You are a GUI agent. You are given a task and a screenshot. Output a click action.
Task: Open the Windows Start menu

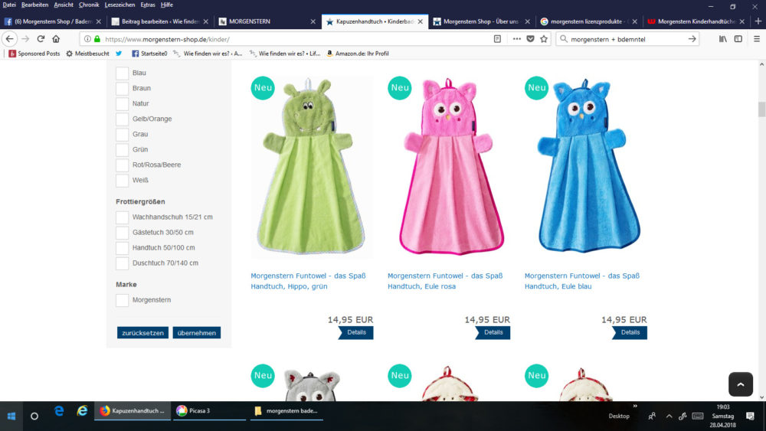click(11, 416)
